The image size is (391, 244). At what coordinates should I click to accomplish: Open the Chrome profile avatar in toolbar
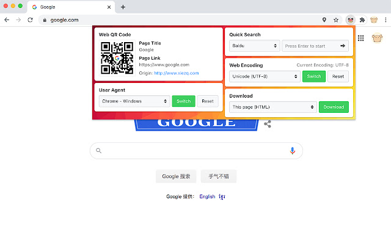(374, 20)
